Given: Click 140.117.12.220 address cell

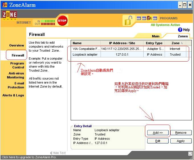Looking at the screenshot, I should [x=122, y=49].
